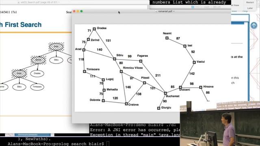Click the Neamt node square
The height and width of the screenshot is (146, 260).
click(167, 38)
